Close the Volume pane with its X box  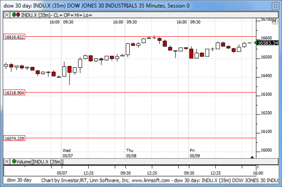coord(7,162)
